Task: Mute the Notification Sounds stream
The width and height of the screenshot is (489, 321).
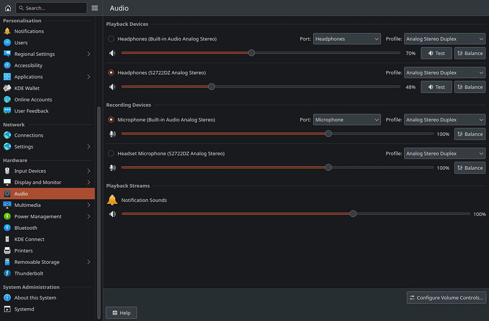Action: click(x=112, y=214)
